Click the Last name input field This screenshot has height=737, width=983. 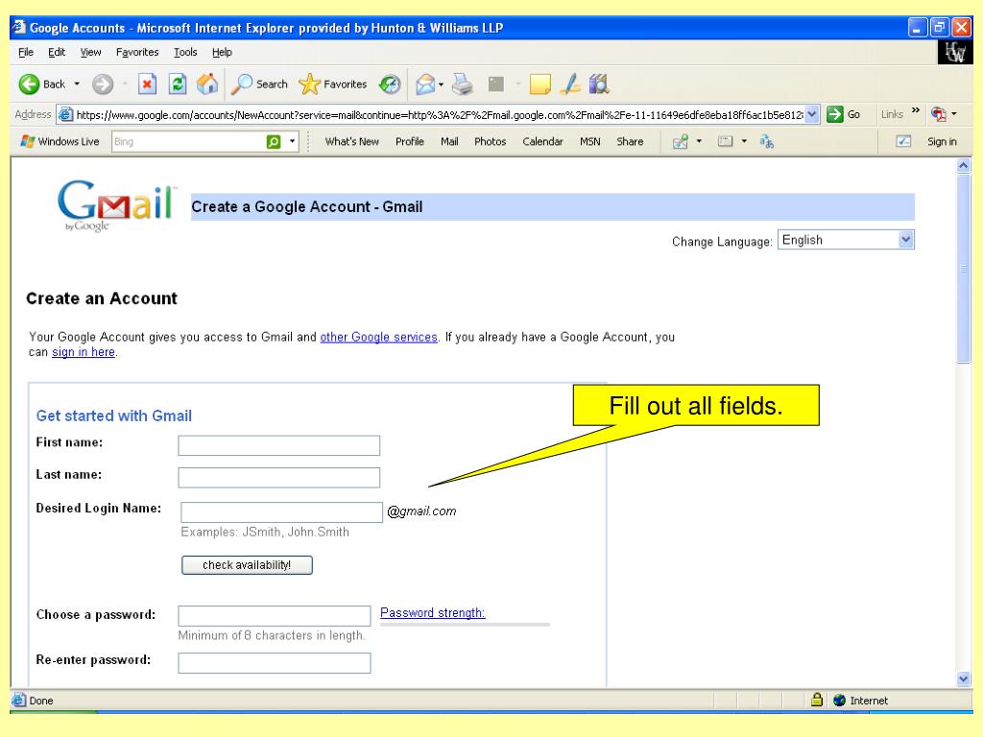point(279,478)
